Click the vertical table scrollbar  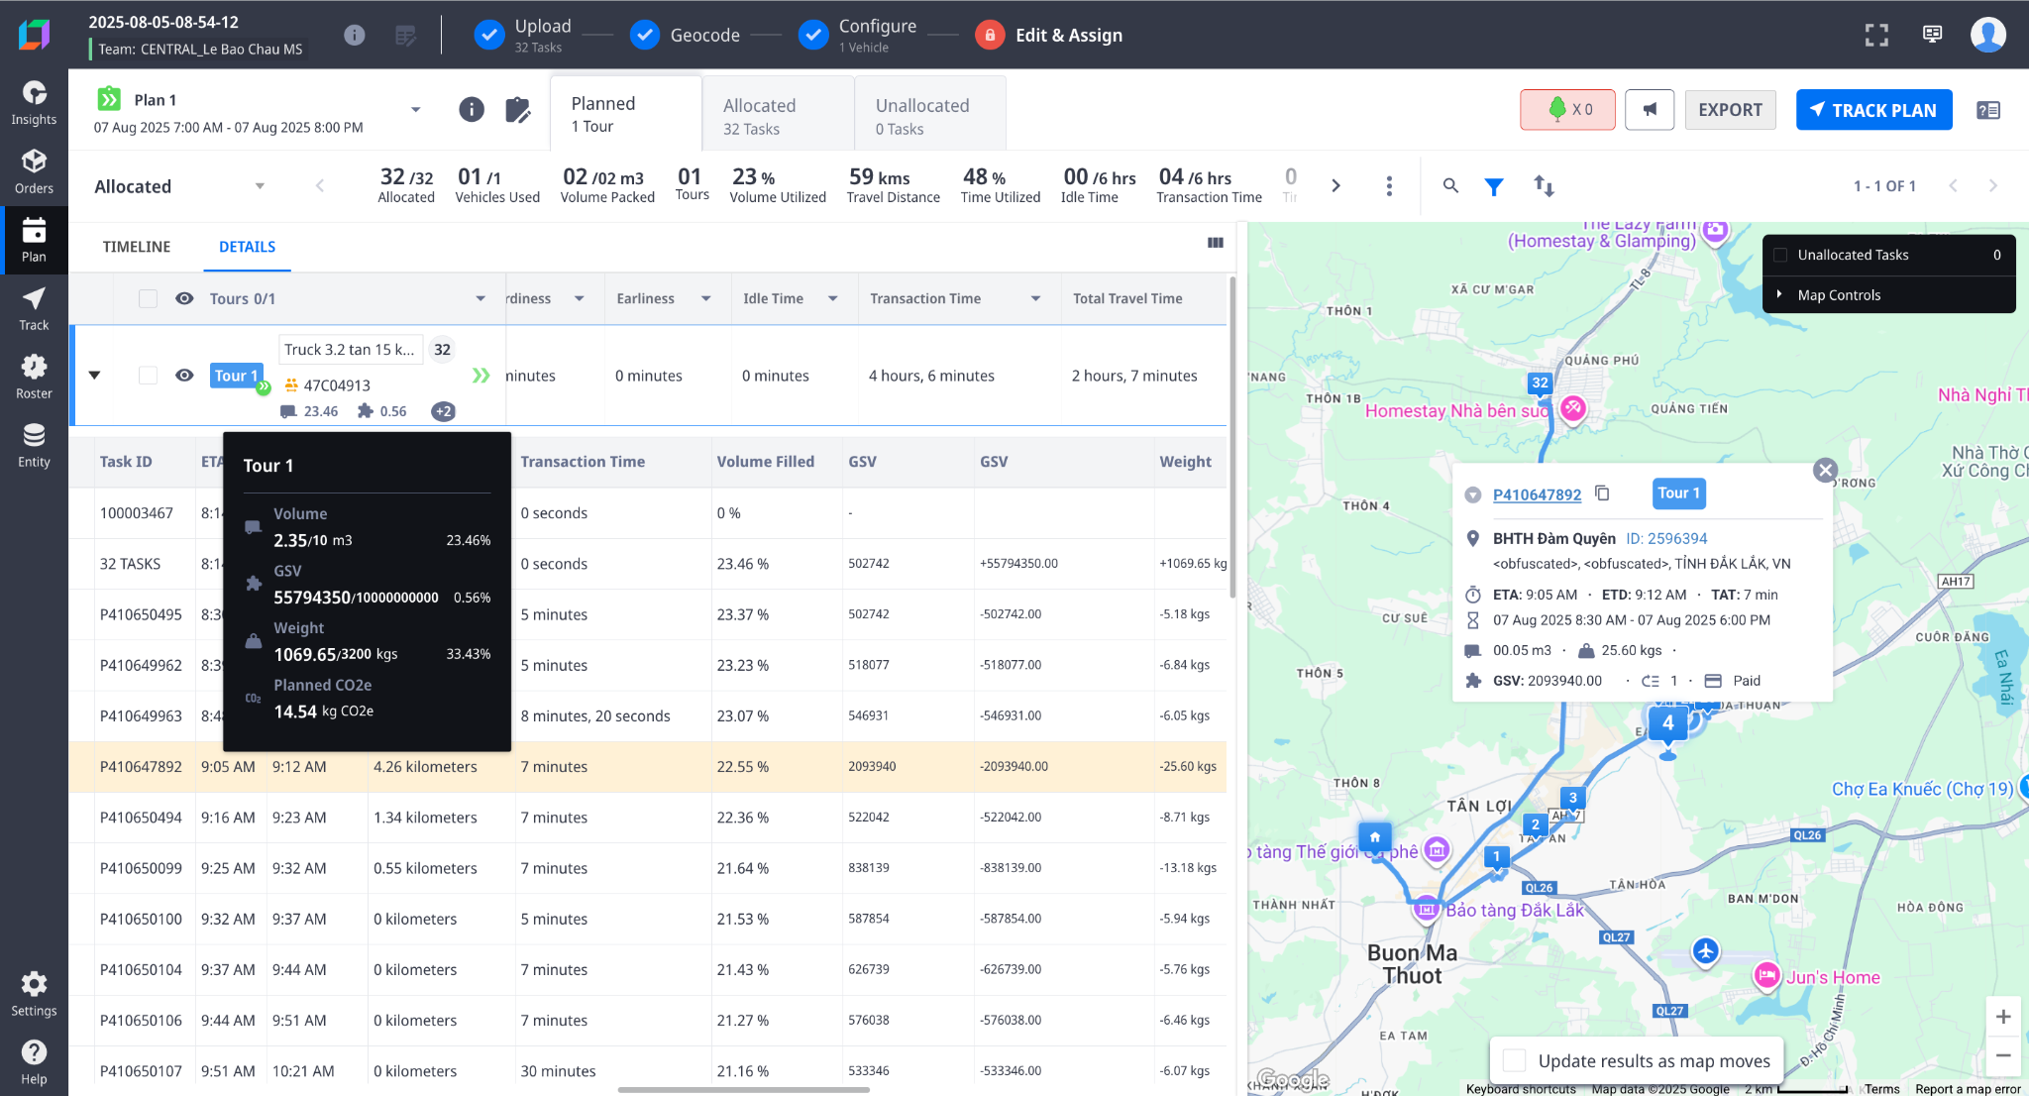point(1232,436)
